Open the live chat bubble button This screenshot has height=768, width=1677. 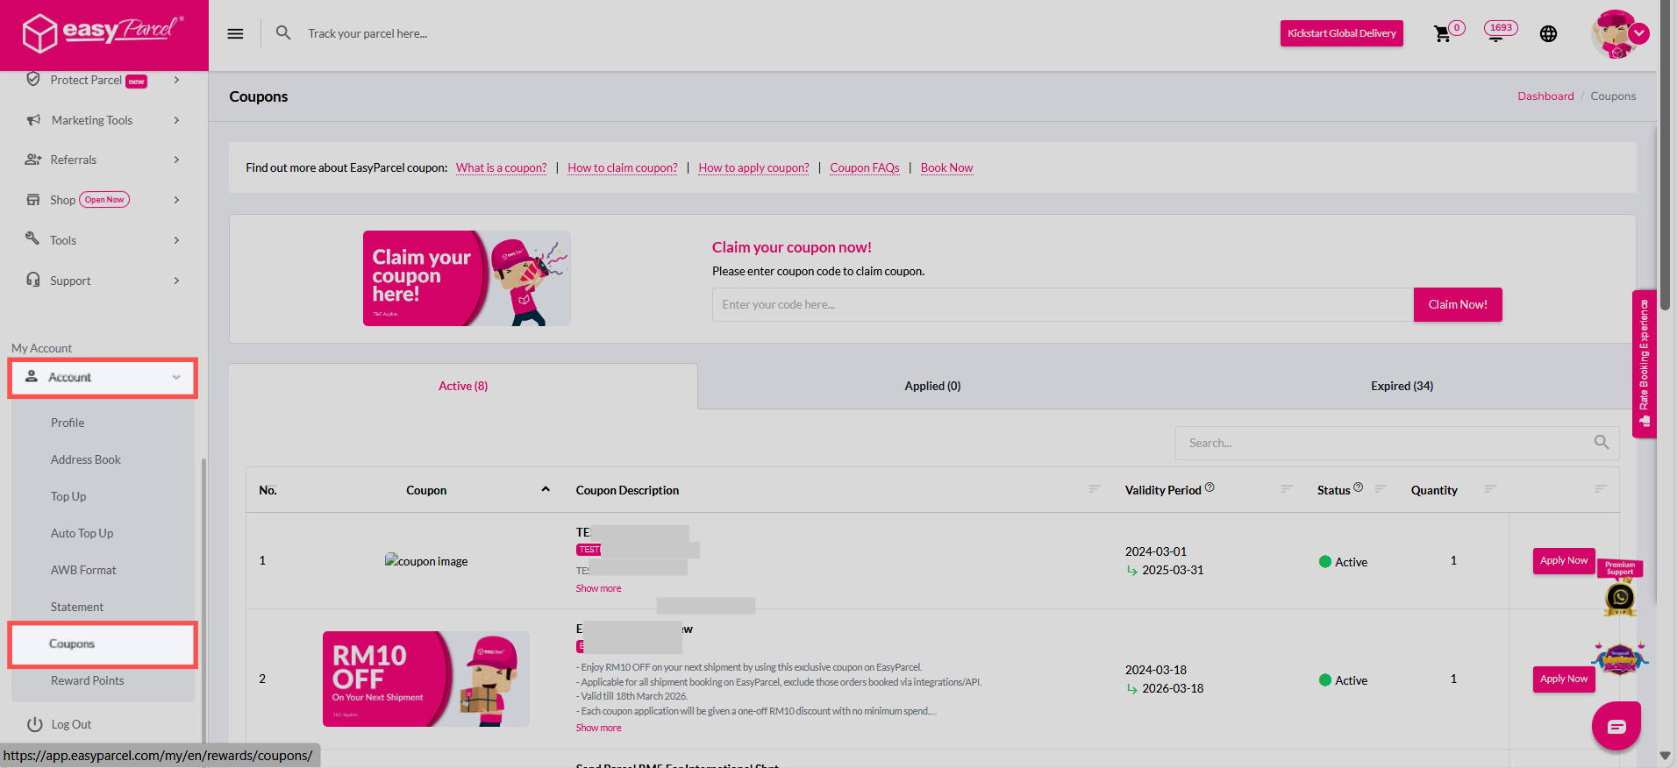(1616, 726)
